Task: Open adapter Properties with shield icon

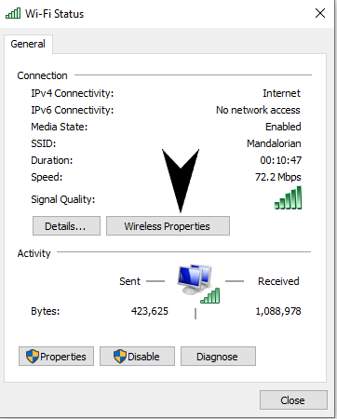Action: tap(56, 357)
